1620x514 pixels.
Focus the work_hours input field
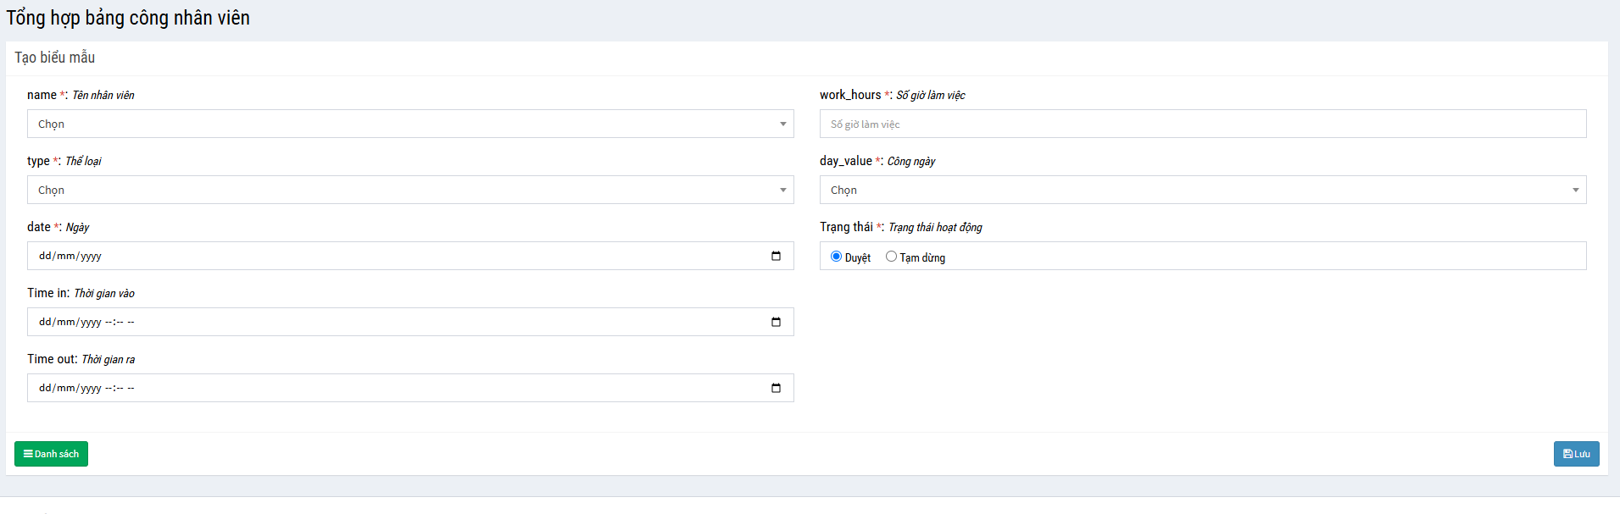1202,124
